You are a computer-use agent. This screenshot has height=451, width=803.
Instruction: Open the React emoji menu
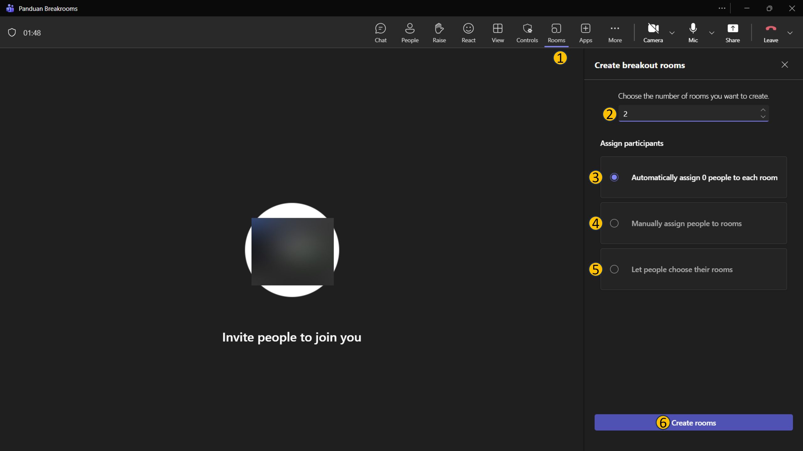pyautogui.click(x=468, y=33)
